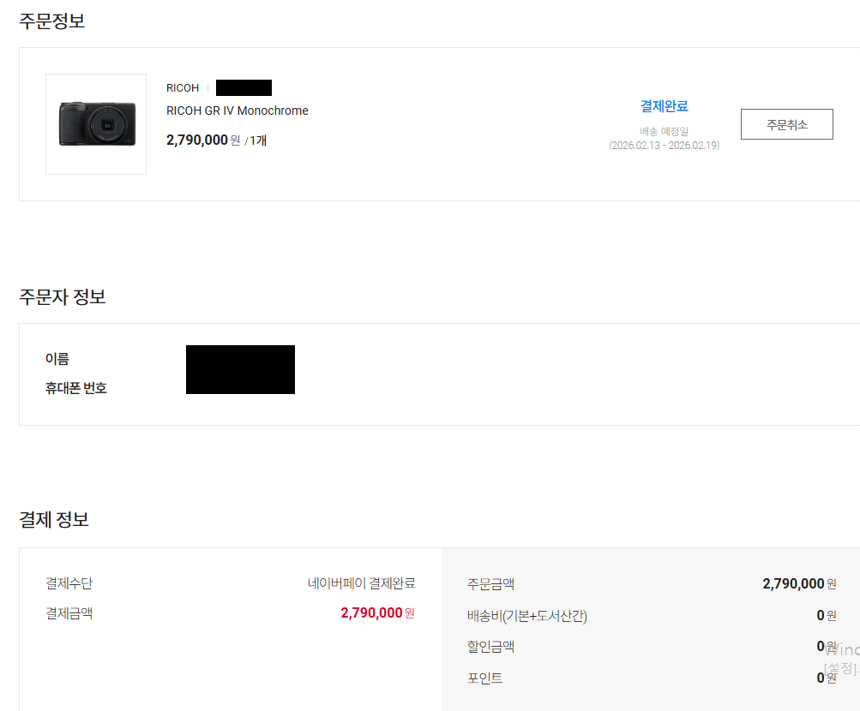Screen dimensions: 860x711
Task: Click the 결제수단 payment method row
Action: tap(69, 583)
